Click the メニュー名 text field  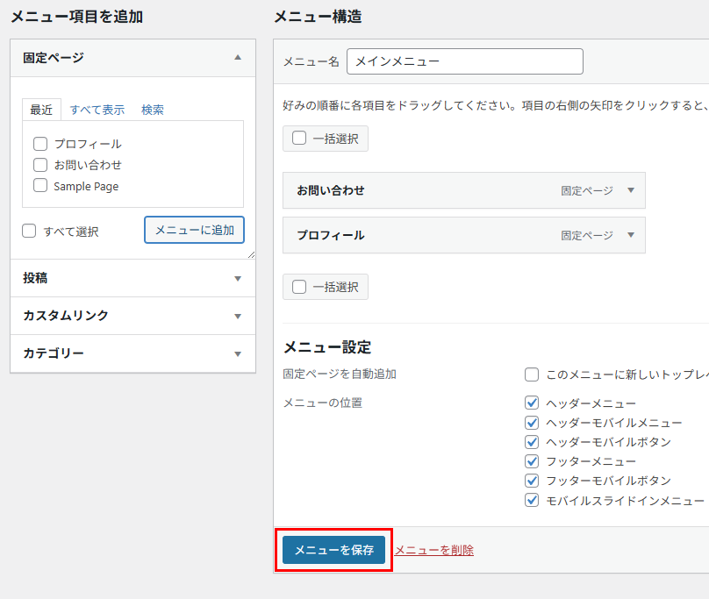(465, 61)
